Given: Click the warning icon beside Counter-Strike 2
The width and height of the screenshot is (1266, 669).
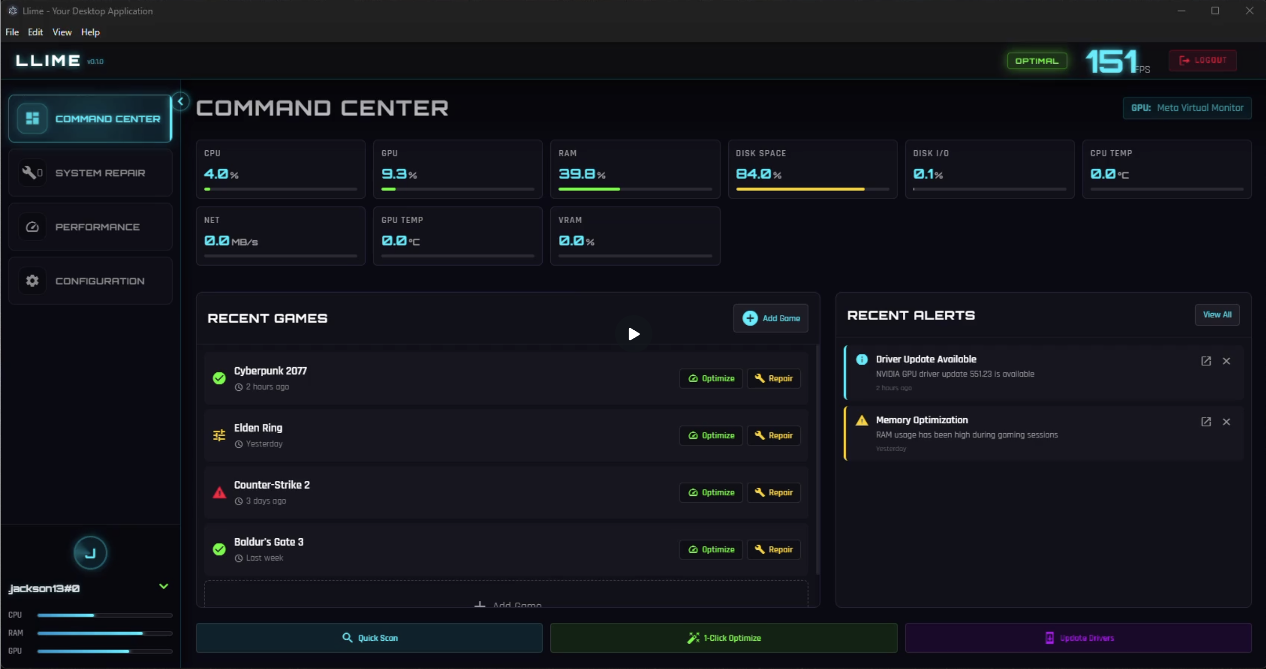Looking at the screenshot, I should coord(219,492).
